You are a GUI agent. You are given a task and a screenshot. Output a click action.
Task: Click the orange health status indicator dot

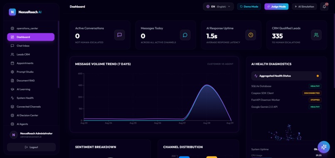click(318, 76)
